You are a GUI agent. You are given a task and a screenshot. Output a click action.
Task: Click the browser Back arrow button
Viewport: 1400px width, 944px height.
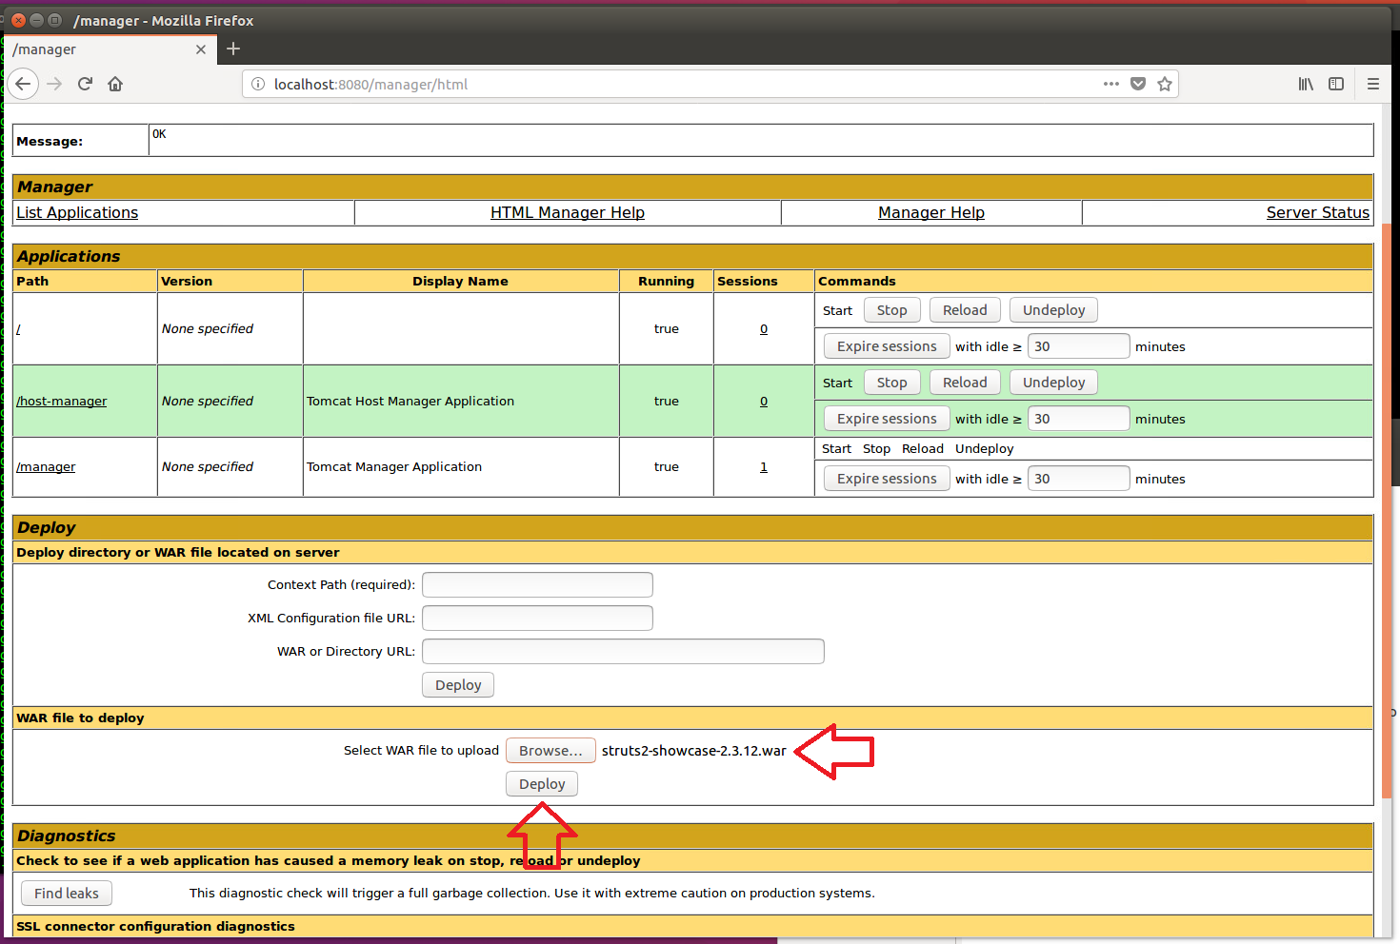point(23,84)
